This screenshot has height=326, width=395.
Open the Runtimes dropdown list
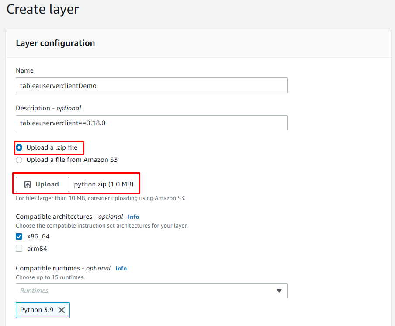pyautogui.click(x=151, y=291)
